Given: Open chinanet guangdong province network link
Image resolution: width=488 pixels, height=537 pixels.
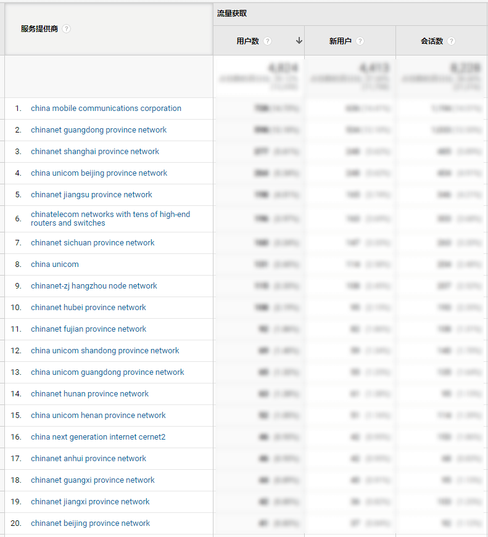Looking at the screenshot, I should [x=99, y=130].
